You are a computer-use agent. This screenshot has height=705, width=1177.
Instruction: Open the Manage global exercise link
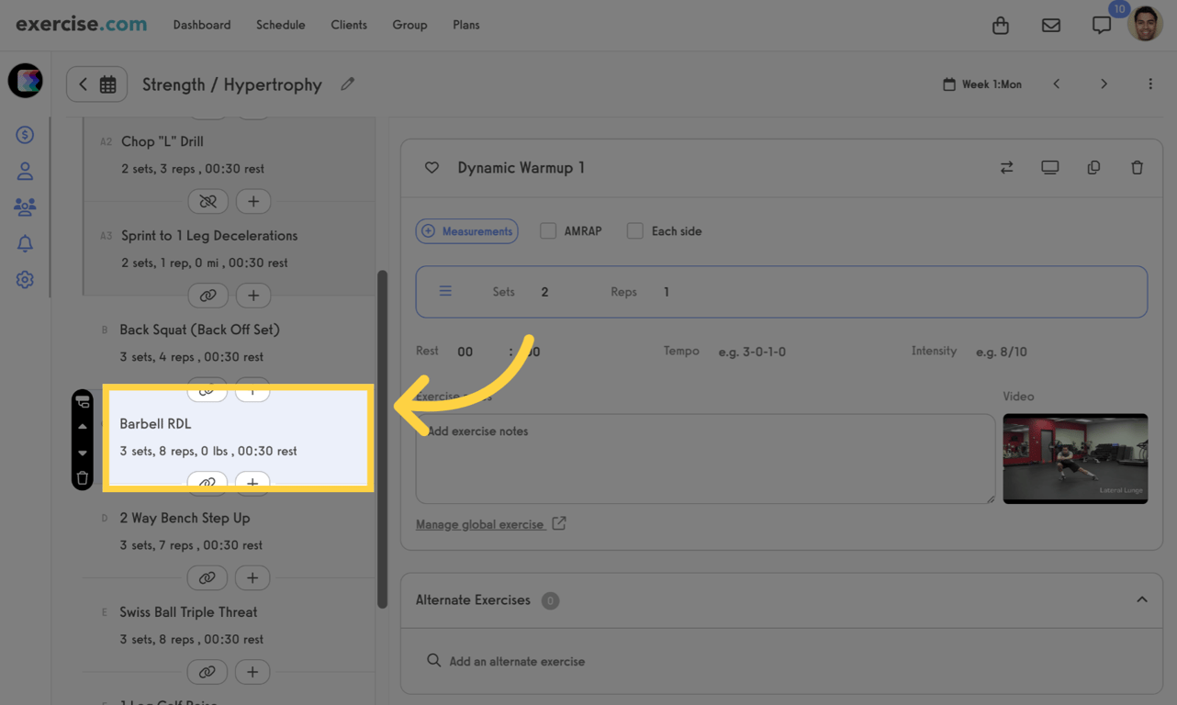pos(482,523)
